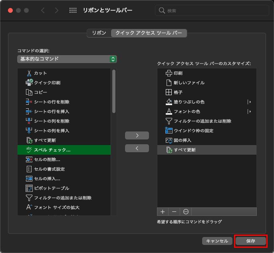Select the PivotTable icon in command list
This screenshot has height=253, width=274.
coord(29,188)
